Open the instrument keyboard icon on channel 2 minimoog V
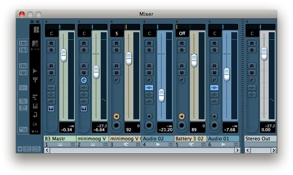The image size is (293, 175). point(84,109)
